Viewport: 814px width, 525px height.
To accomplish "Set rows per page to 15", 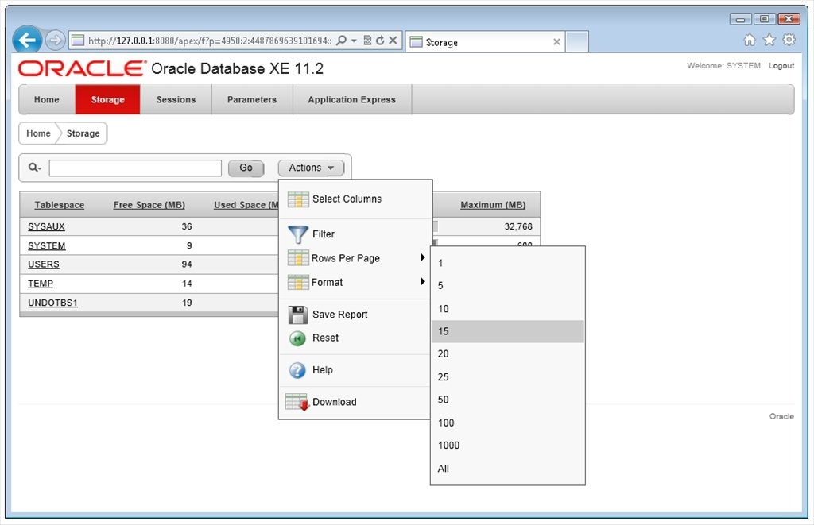I will (508, 331).
